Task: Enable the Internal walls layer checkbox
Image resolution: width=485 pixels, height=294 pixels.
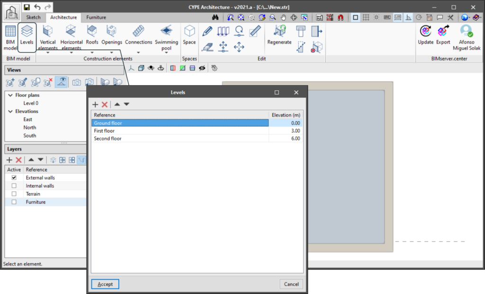Action: (14, 186)
